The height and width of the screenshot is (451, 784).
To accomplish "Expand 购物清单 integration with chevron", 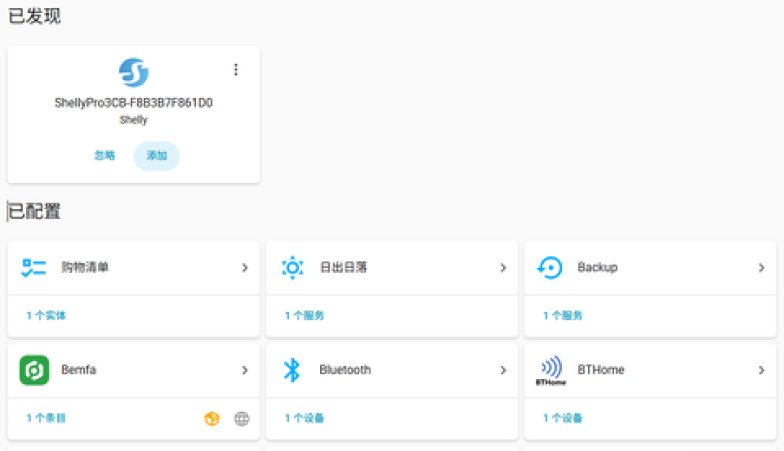I will (x=245, y=268).
